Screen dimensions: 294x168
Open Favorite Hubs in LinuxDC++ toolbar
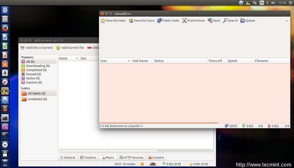pyautogui.click(x=113, y=21)
